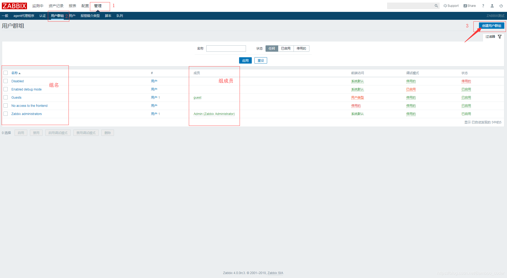Click 创建用户群组 button
This screenshot has width=507, height=278.
tap(492, 26)
